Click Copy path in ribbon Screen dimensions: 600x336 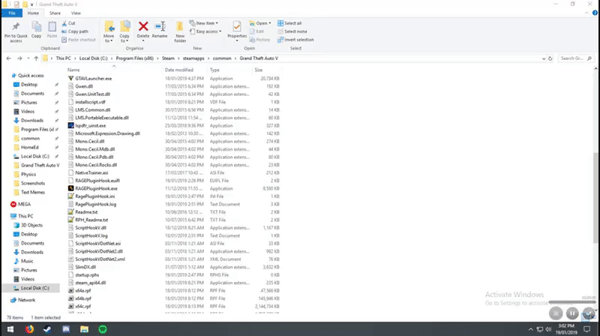tap(74, 31)
